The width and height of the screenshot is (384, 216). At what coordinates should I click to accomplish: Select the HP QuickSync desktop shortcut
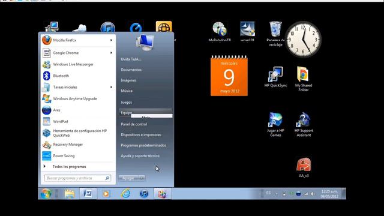point(275,77)
